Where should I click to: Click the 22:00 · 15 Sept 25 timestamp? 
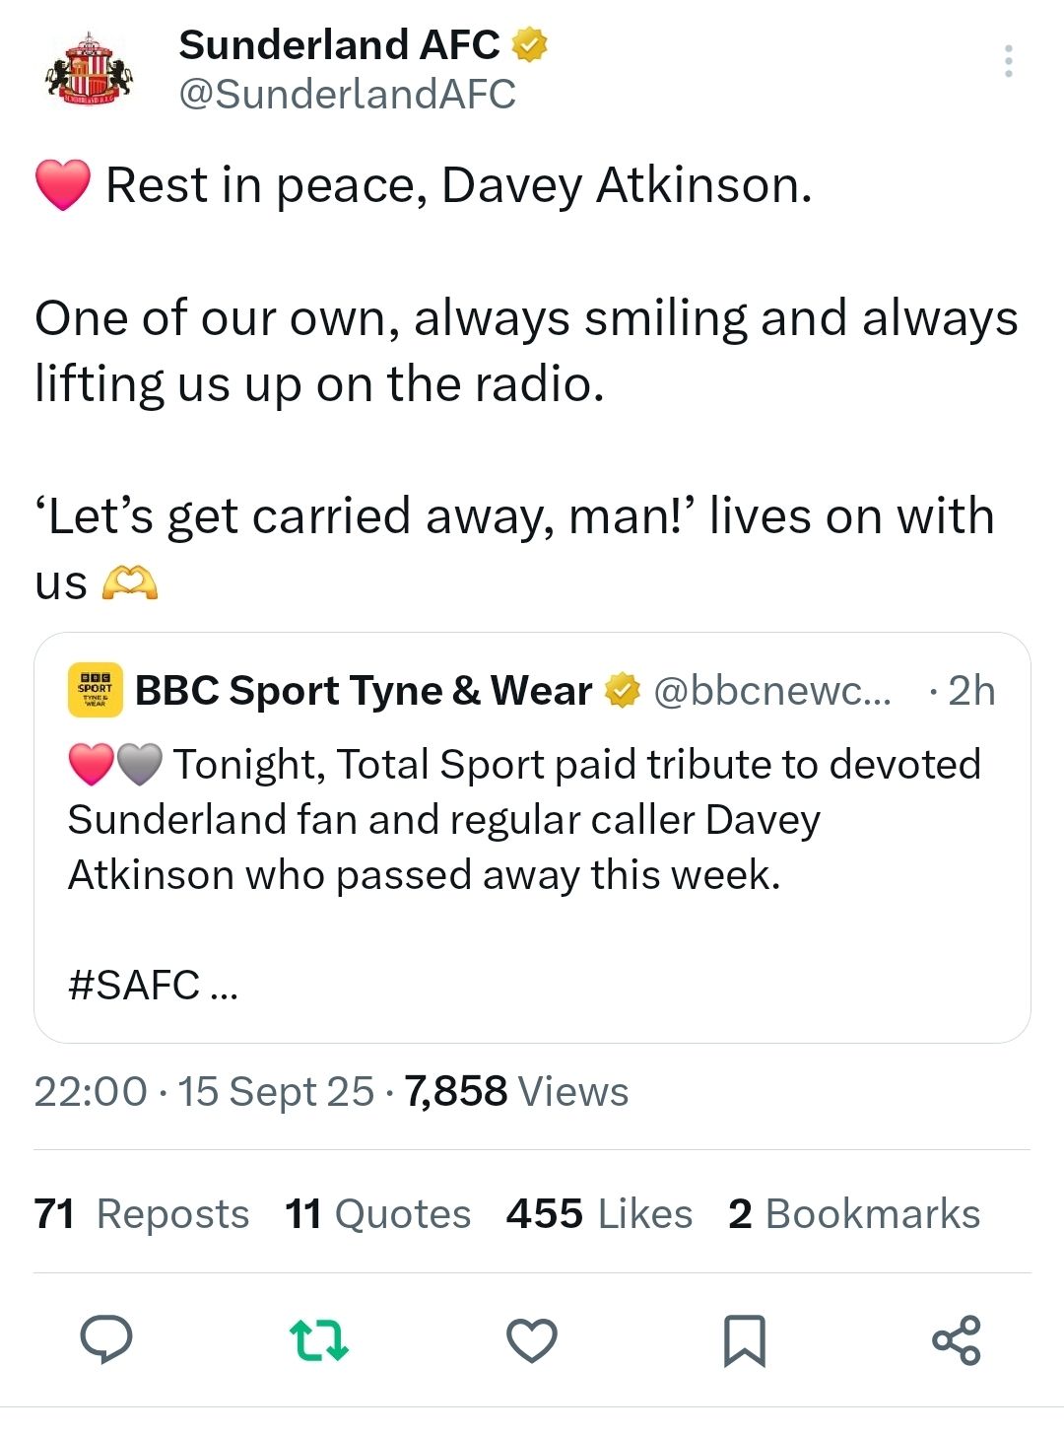pos(204,1092)
